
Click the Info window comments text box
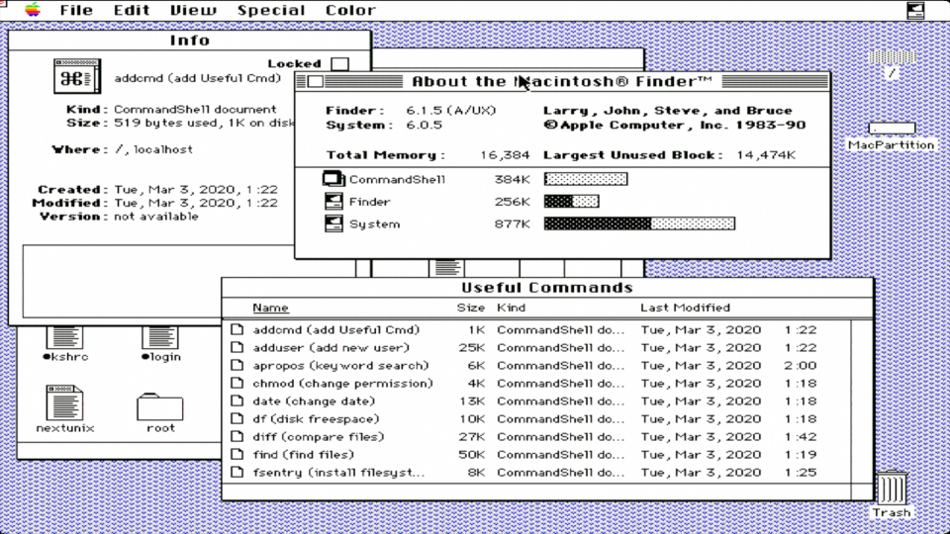(158, 281)
